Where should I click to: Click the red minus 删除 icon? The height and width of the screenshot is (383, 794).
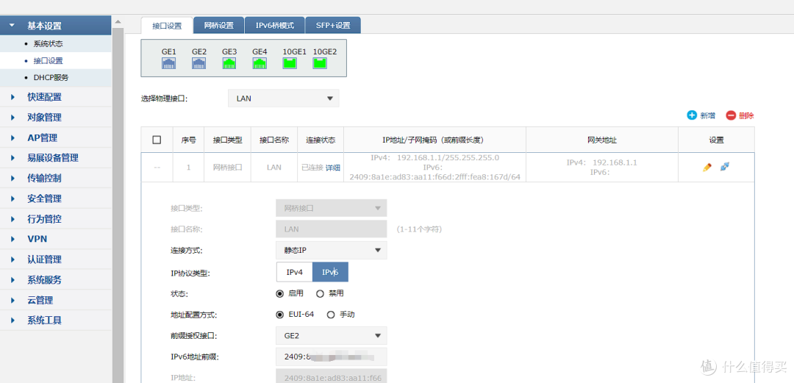731,115
